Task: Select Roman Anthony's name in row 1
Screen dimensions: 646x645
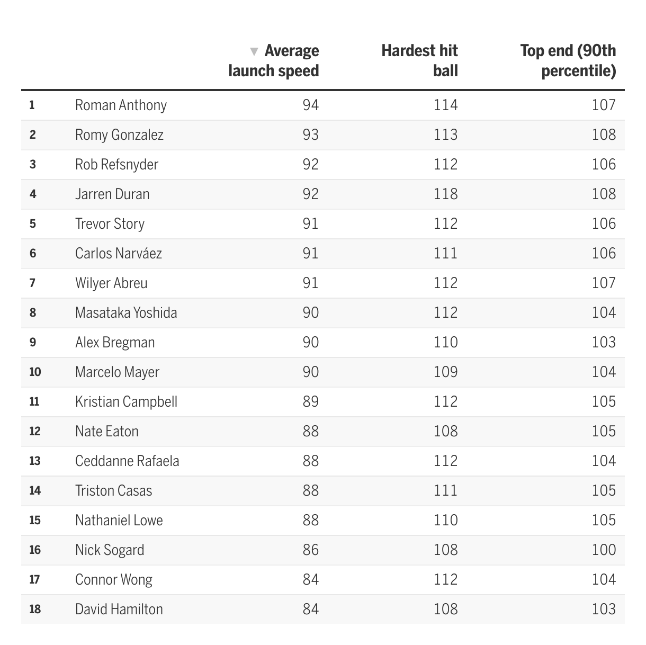Action: [121, 105]
